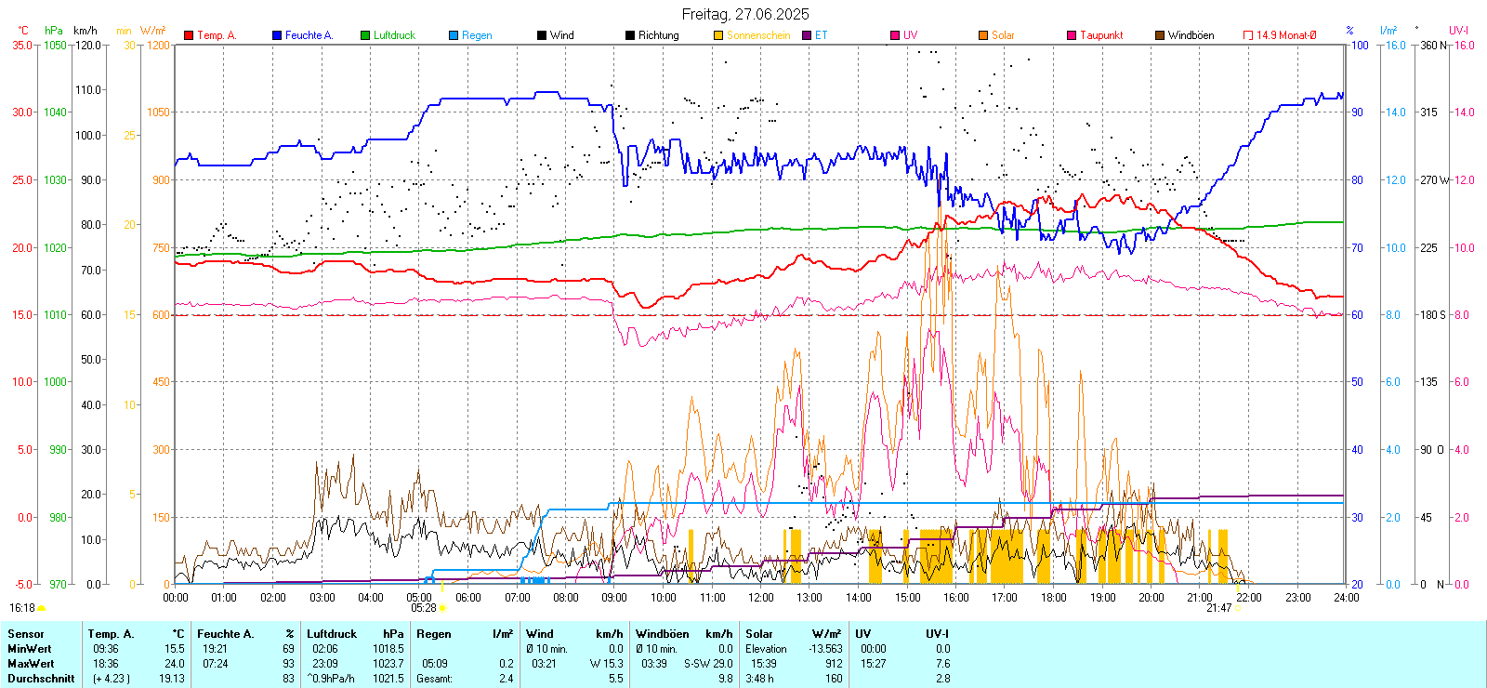Screen dimensions: 1487x688
Task: Click the Taupunkt legend label
Action: coord(1101,35)
